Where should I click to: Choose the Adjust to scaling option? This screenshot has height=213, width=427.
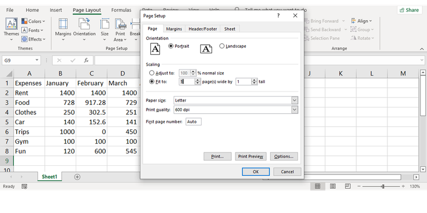pos(151,73)
